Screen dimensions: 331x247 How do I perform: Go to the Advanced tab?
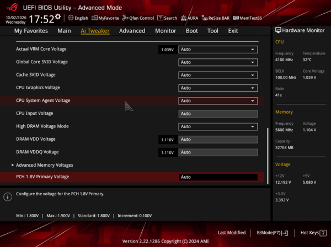tap(132, 31)
